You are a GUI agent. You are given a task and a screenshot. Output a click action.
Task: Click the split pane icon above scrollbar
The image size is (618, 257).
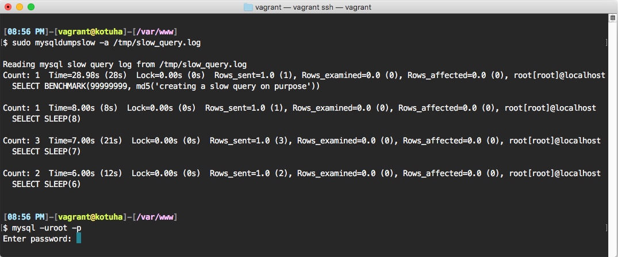tap(613, 18)
